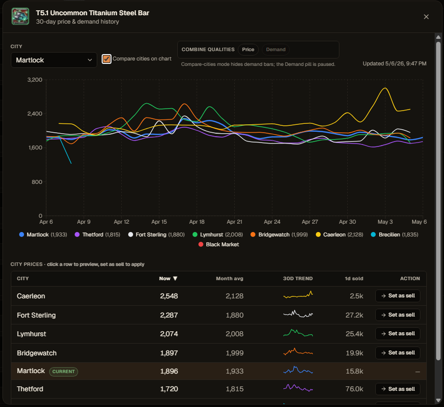Toggle Caerleon series in chart legend
This screenshot has height=407, width=444.
339,234
